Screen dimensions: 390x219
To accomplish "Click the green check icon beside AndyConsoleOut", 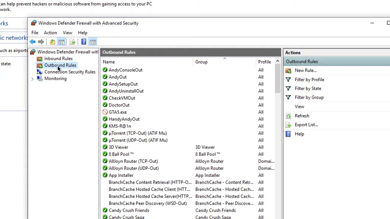I will (105, 70).
